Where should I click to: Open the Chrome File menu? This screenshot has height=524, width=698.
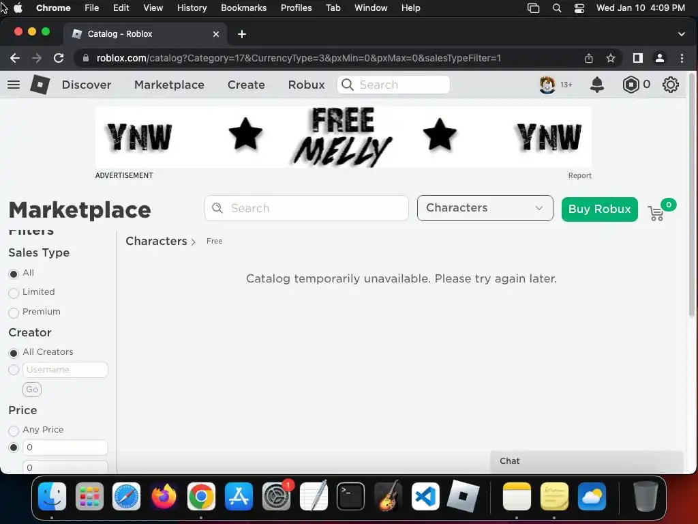click(92, 8)
